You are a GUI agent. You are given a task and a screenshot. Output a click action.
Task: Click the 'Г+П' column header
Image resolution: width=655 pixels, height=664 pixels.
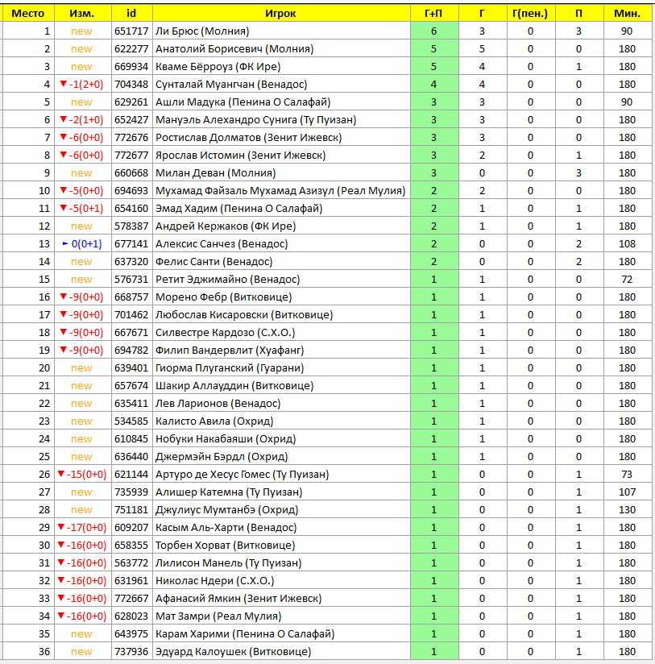point(434,14)
